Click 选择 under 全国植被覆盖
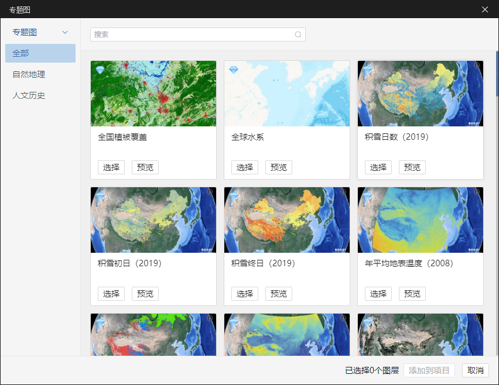The height and width of the screenshot is (385, 499). click(111, 167)
